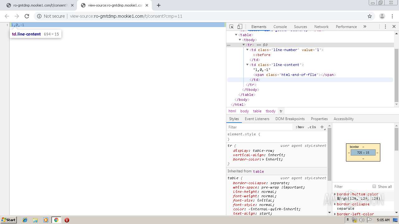Select the Elements tab
This screenshot has width=399, height=224.
(259, 27)
